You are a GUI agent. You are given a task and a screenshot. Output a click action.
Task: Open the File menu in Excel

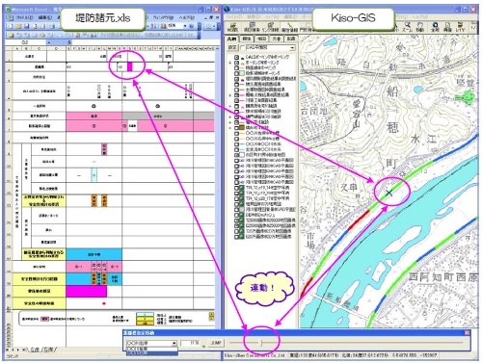[24, 17]
